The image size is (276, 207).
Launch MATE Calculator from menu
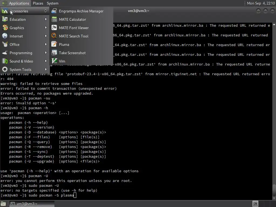pos(81,19)
